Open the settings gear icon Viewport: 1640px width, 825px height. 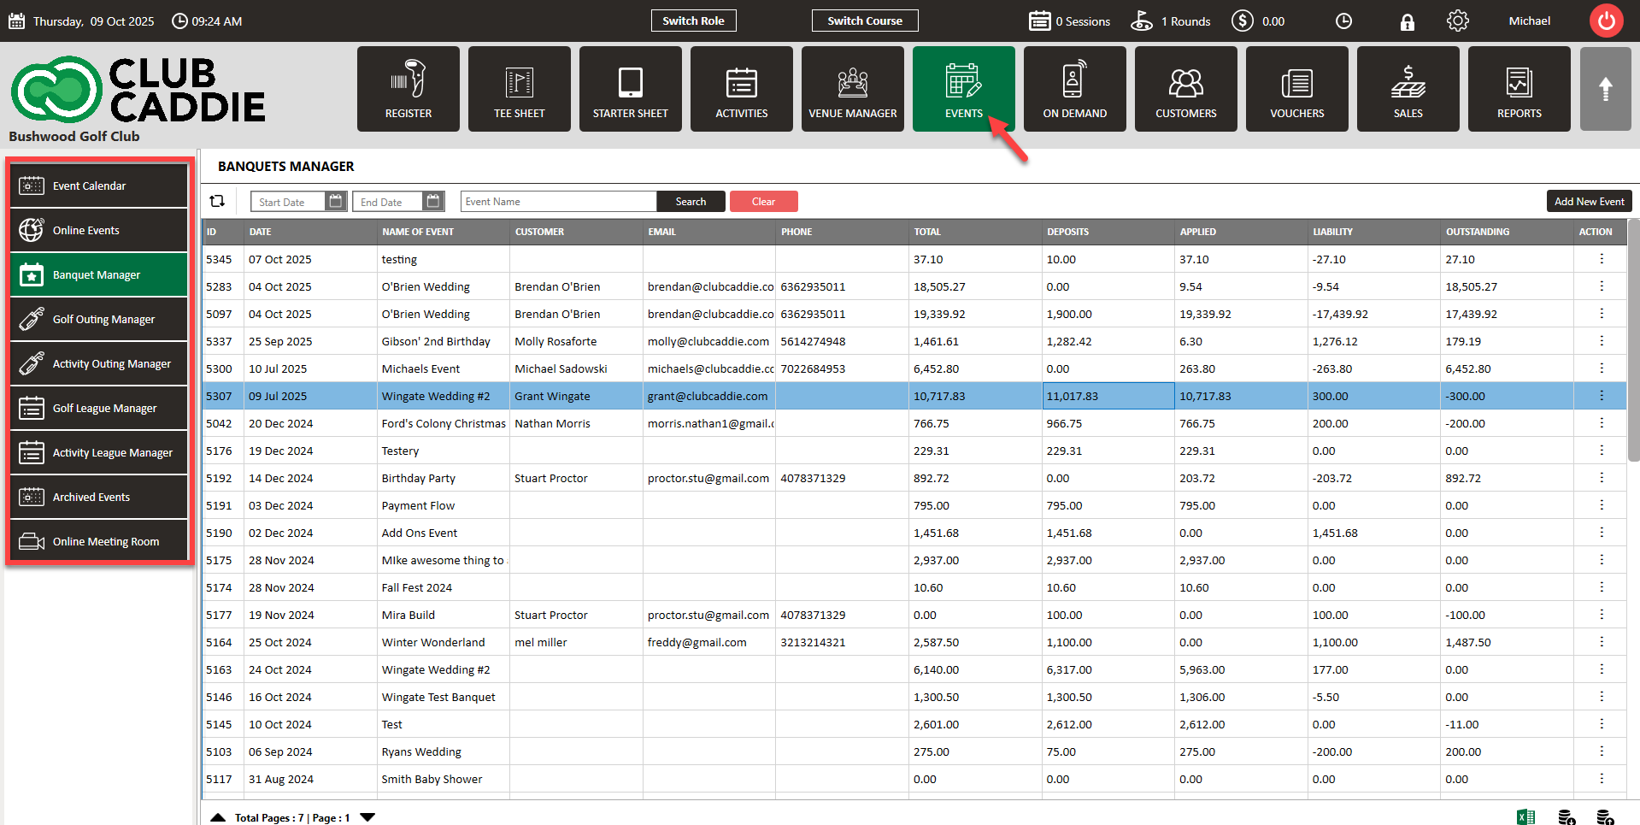coord(1458,21)
